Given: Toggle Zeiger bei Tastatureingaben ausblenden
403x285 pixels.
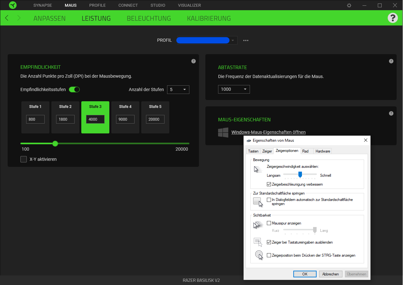Looking at the screenshot, I should pos(269,242).
